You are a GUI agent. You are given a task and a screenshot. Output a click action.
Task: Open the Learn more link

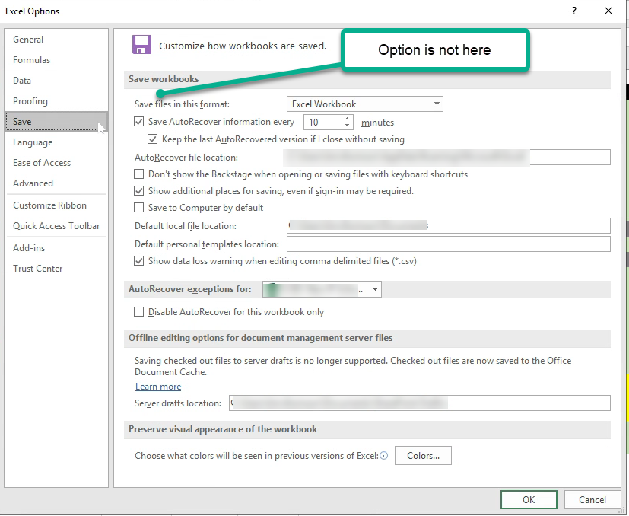(x=157, y=386)
